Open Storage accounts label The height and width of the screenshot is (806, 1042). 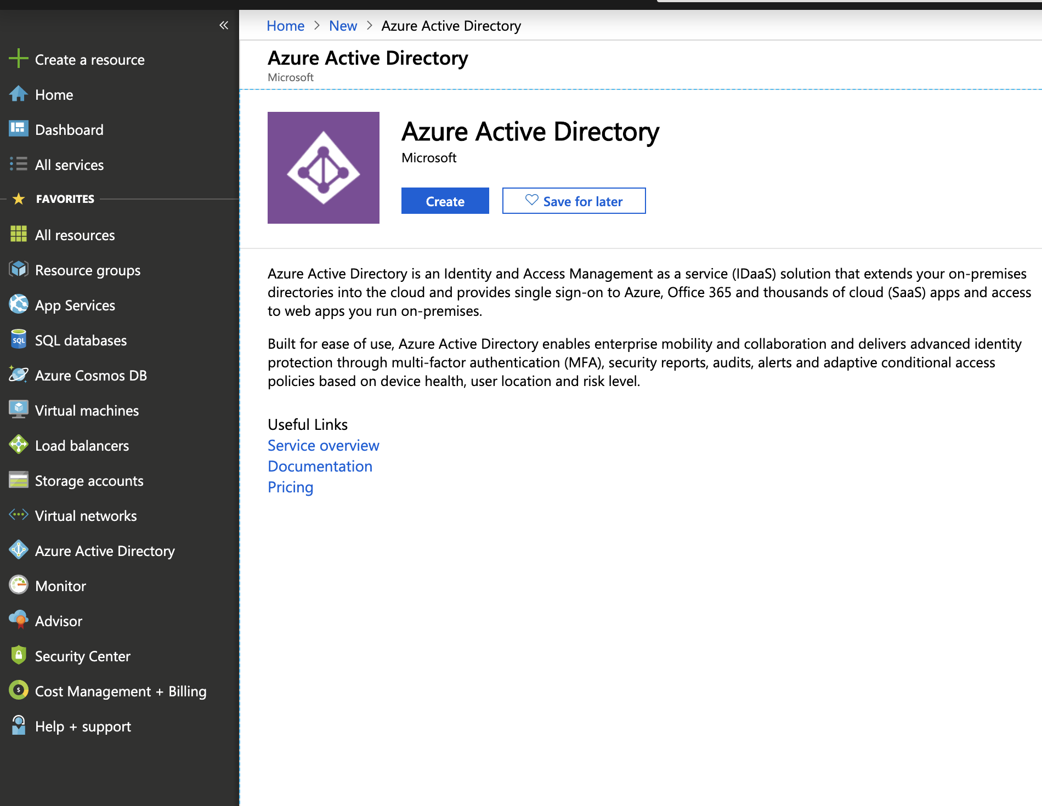pos(89,481)
